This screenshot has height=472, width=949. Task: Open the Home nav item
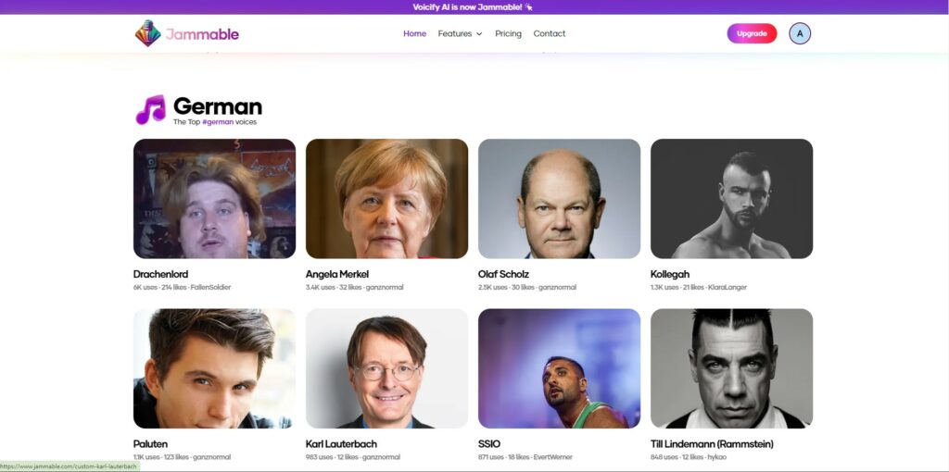click(414, 33)
